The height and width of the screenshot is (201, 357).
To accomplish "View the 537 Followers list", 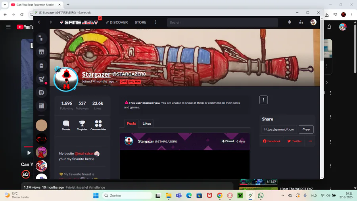I will tap(82, 105).
